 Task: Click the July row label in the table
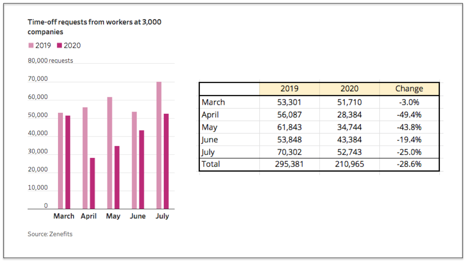pos(208,152)
